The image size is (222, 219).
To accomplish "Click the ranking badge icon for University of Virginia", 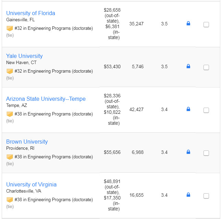I will tap(10, 200).
